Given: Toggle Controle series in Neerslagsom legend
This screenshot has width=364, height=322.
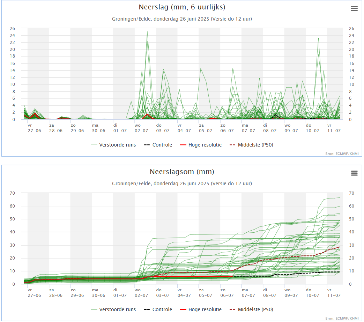Looking at the screenshot, I should coord(158,309).
